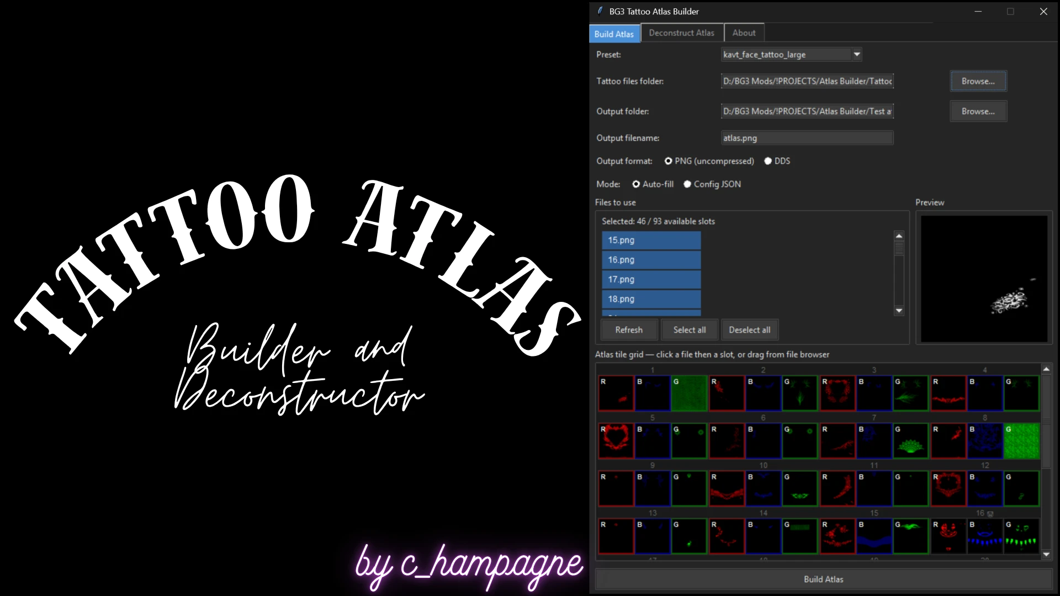
Task: Select the R tile of slot 1
Action: [616, 393]
